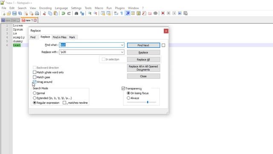Toggle synchronize horizontal scrolling icon
This screenshot has height=154, width=273.
[x=108, y=13]
